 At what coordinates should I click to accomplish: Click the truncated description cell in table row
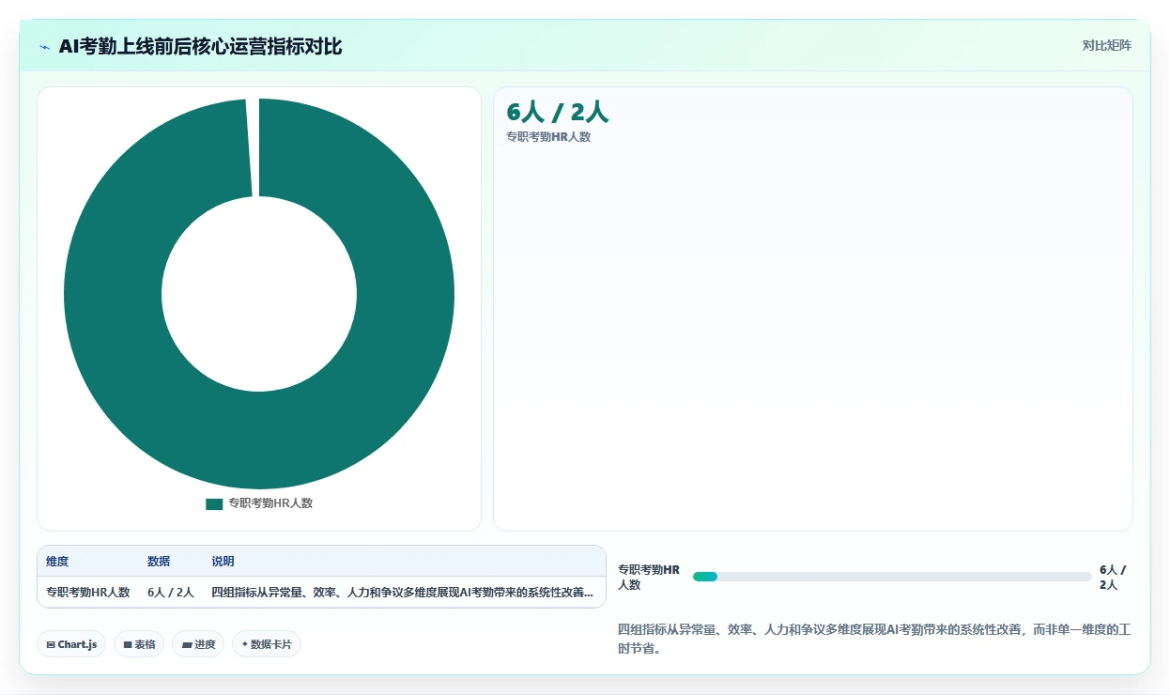(403, 593)
